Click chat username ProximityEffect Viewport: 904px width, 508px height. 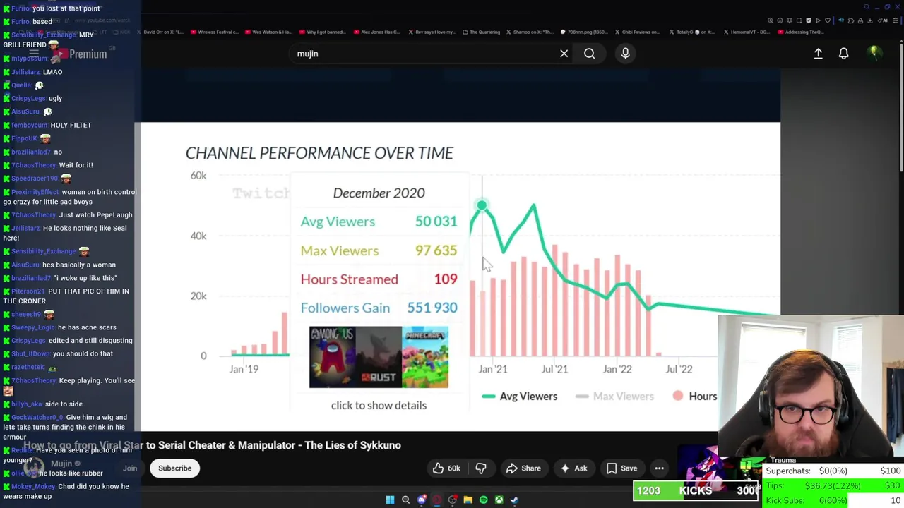coord(35,192)
